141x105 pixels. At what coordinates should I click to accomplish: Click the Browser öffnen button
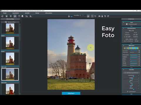tap(10, 22)
